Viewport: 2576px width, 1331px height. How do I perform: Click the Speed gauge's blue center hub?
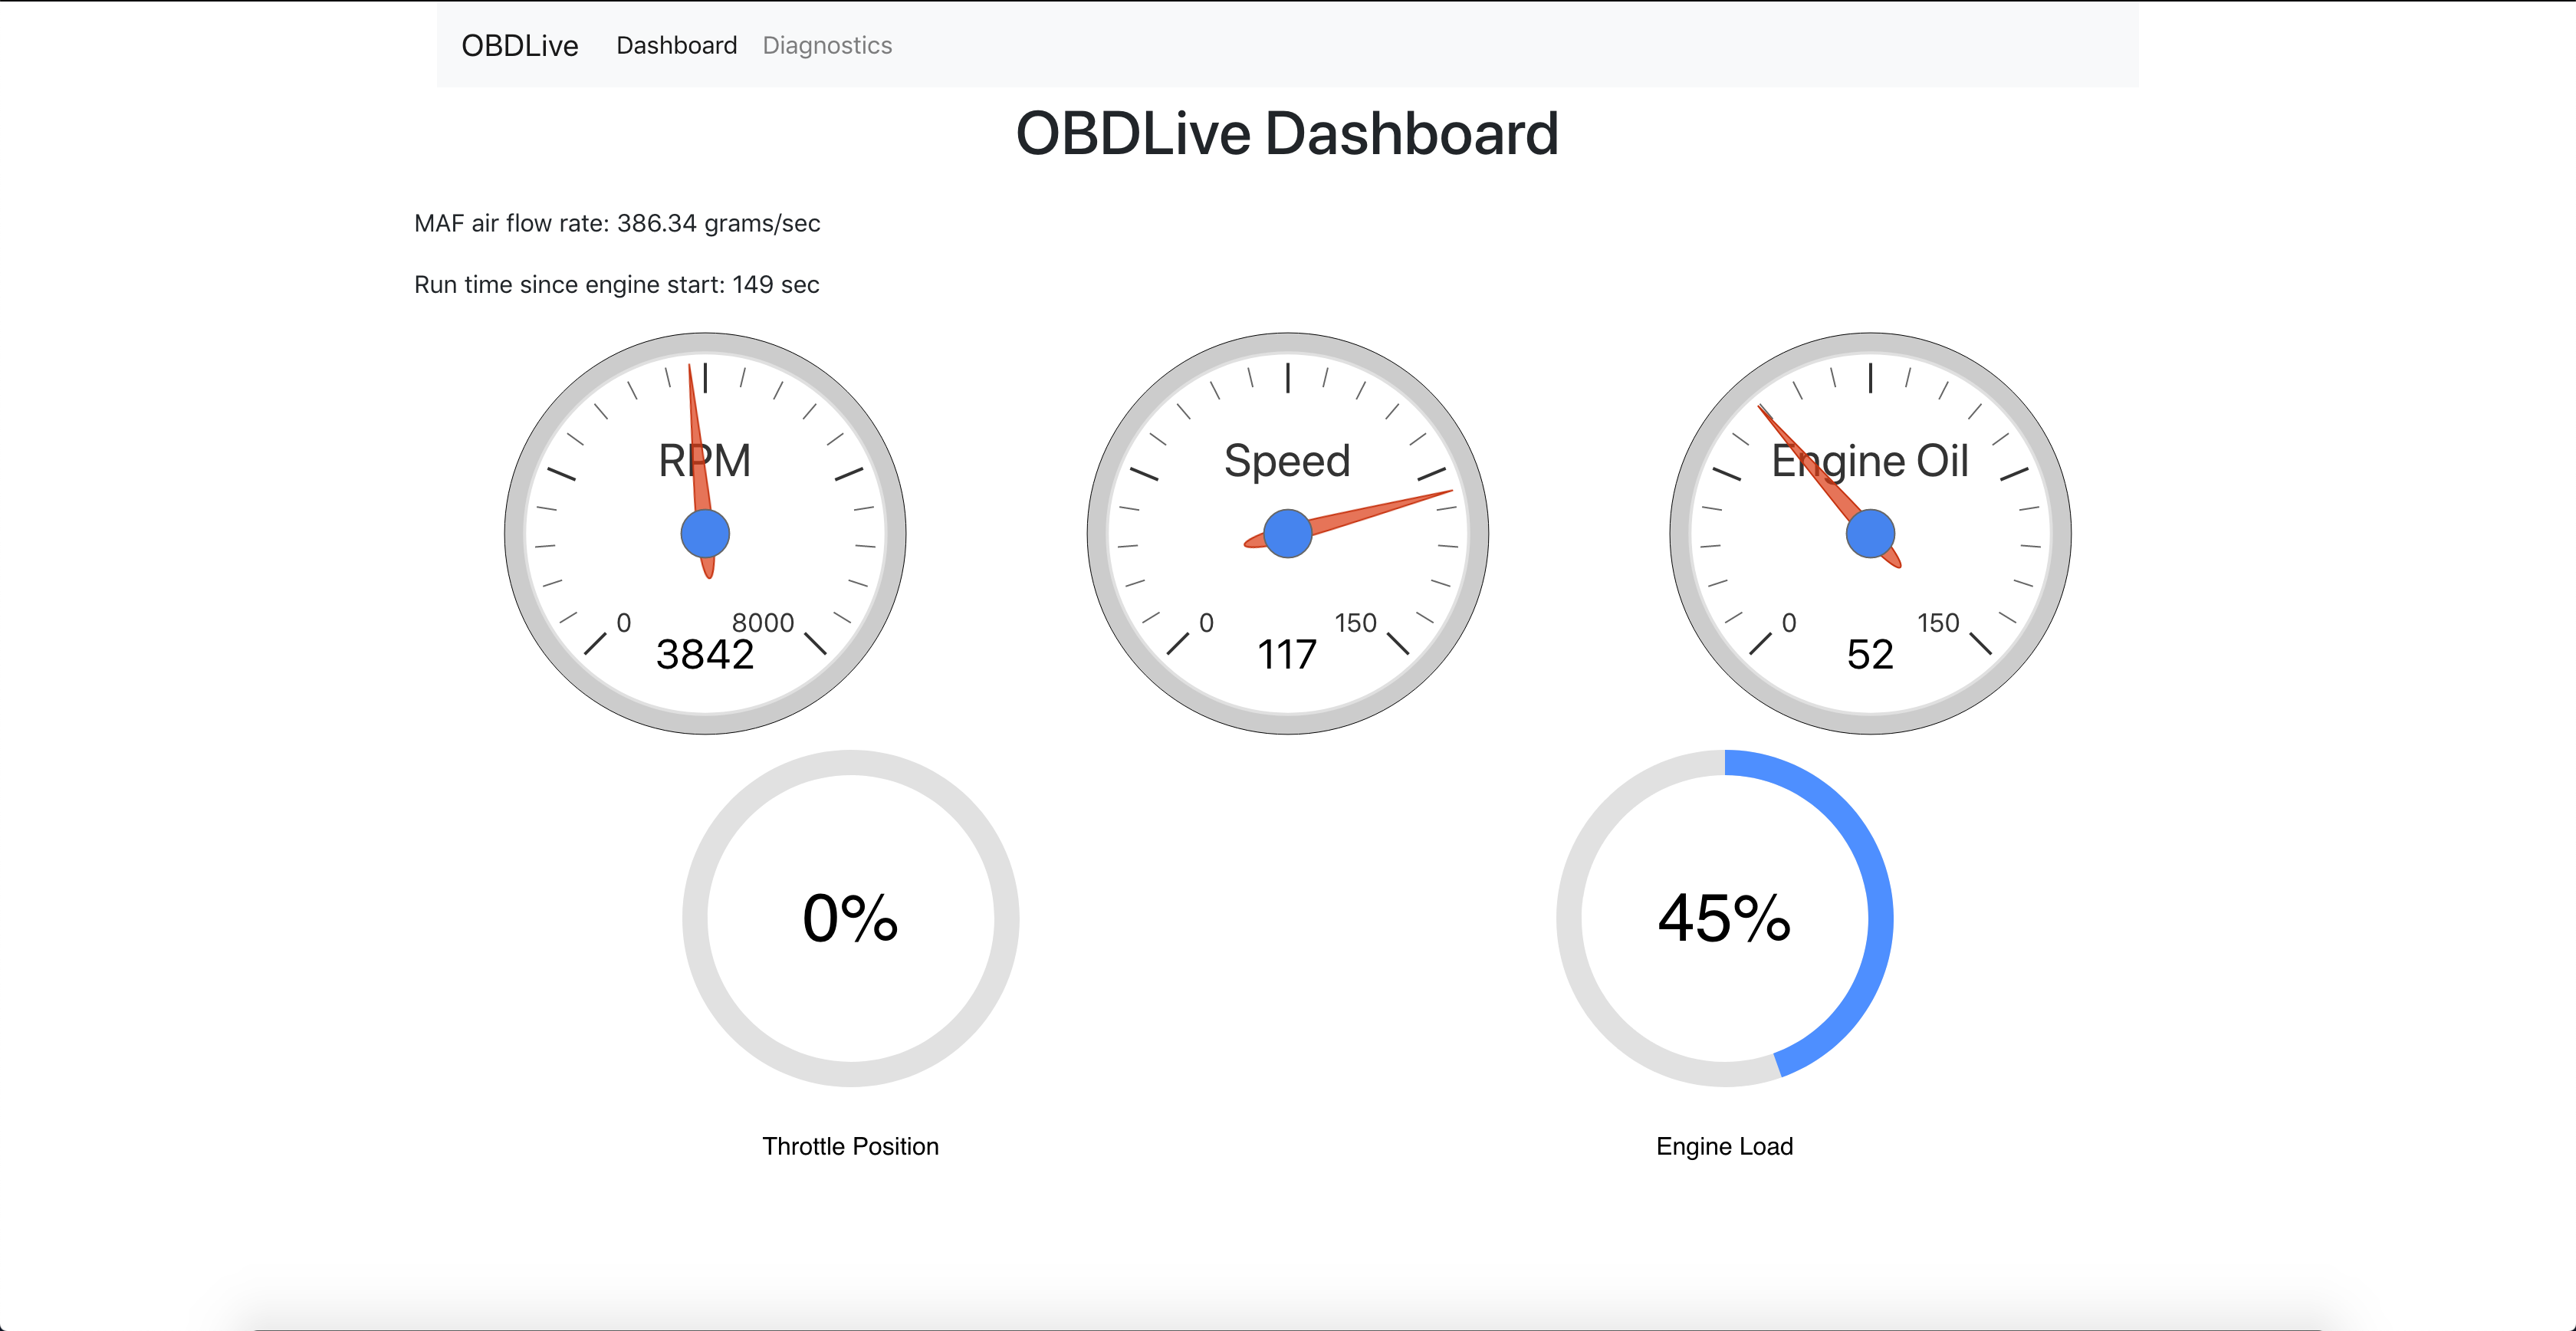coord(1287,533)
